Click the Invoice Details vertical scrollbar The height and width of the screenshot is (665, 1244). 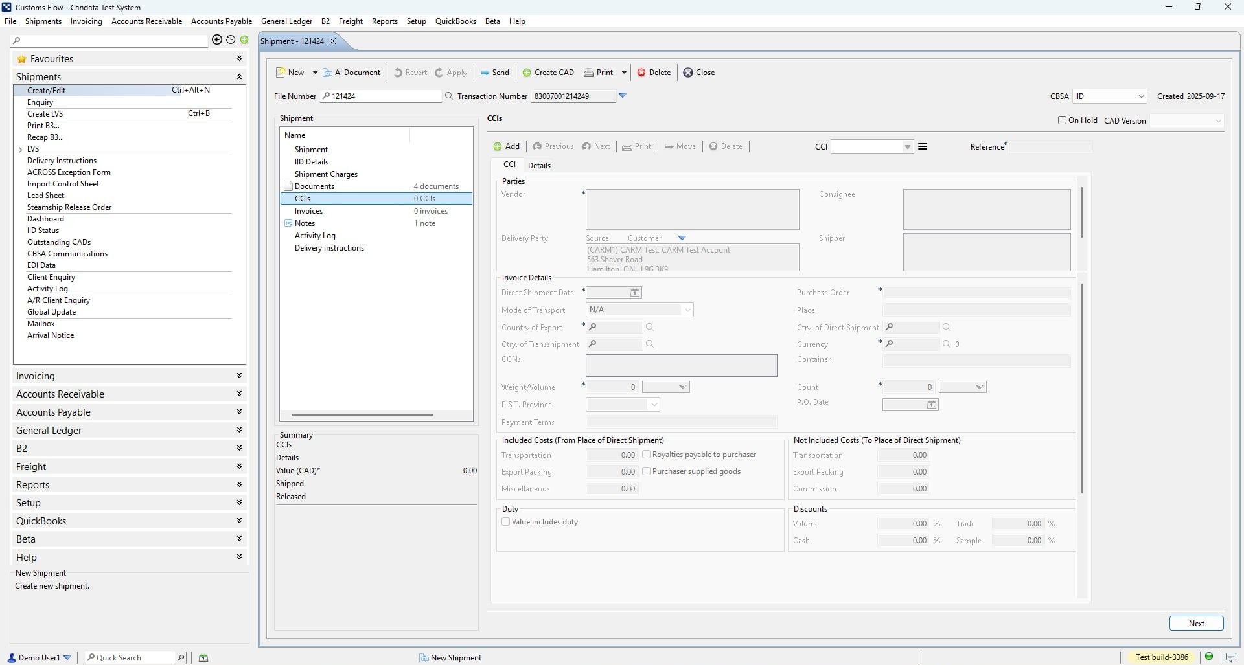(x=1081, y=389)
